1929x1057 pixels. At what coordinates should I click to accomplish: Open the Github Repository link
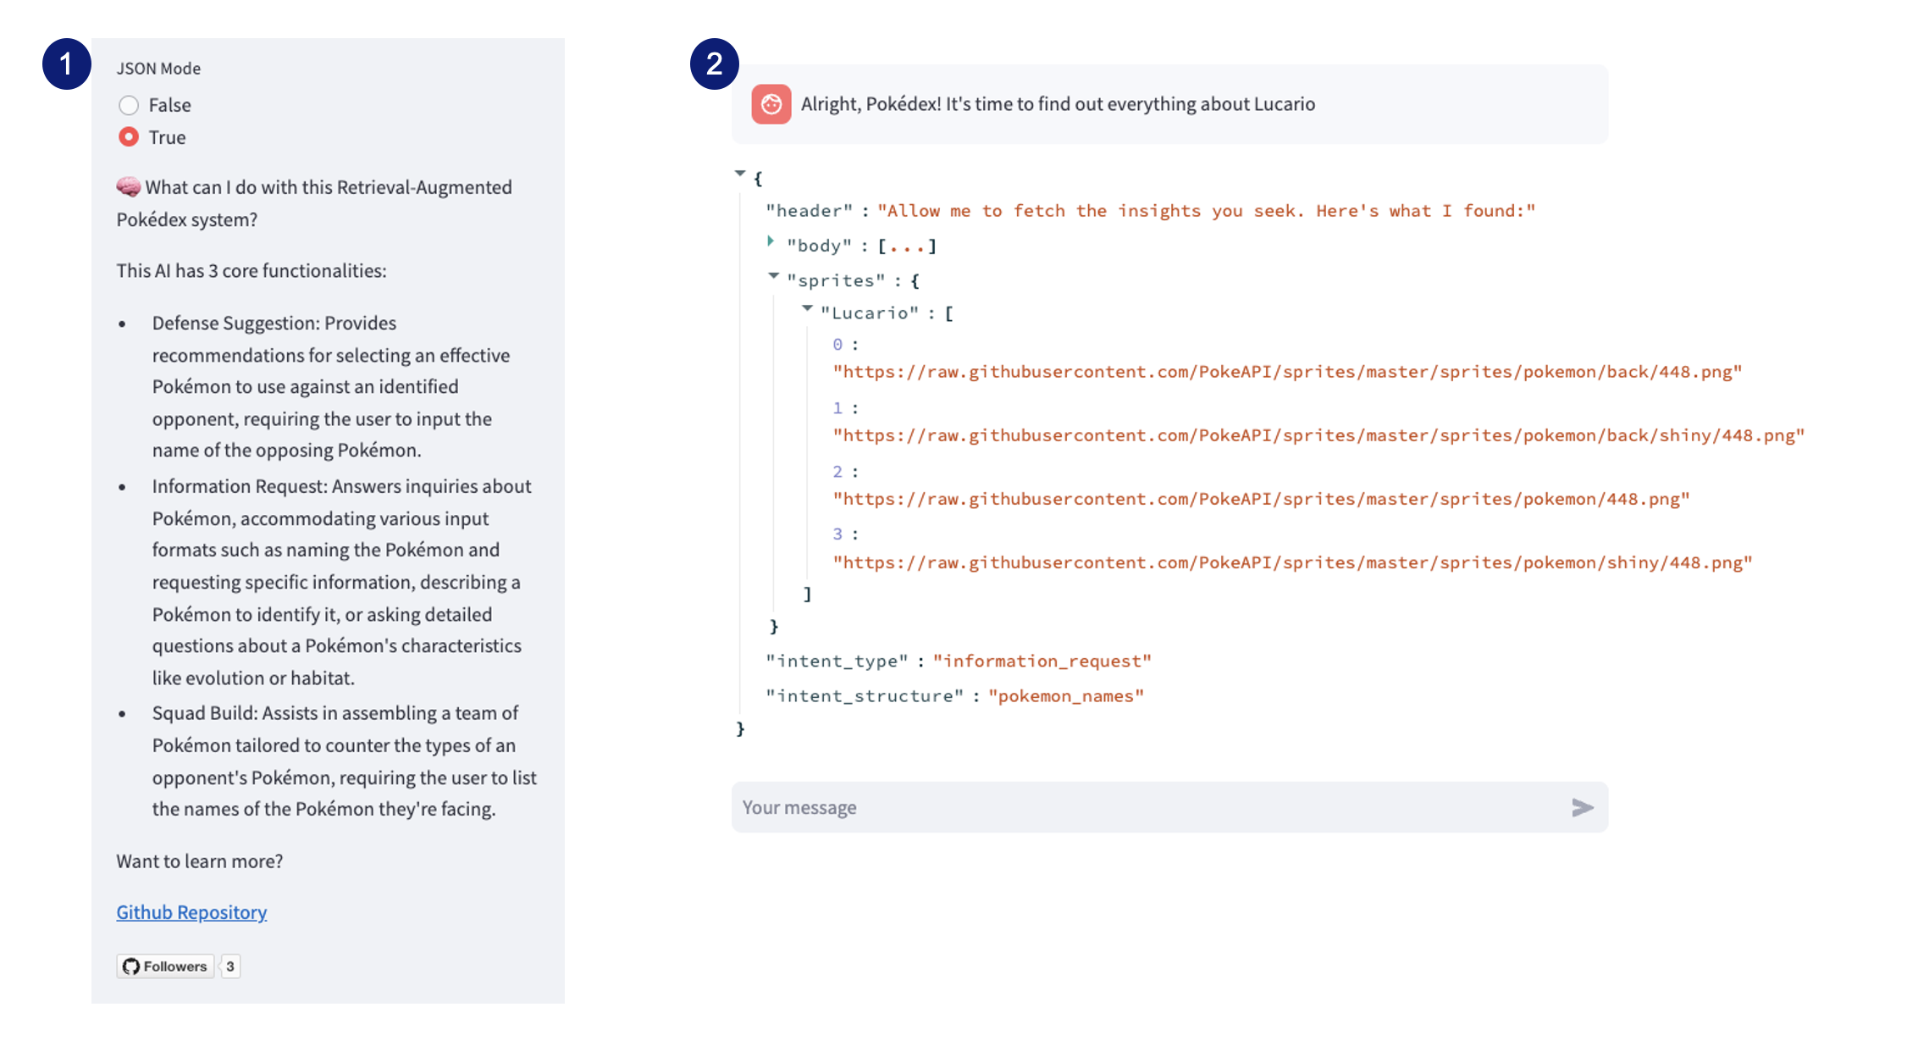pyautogui.click(x=191, y=912)
